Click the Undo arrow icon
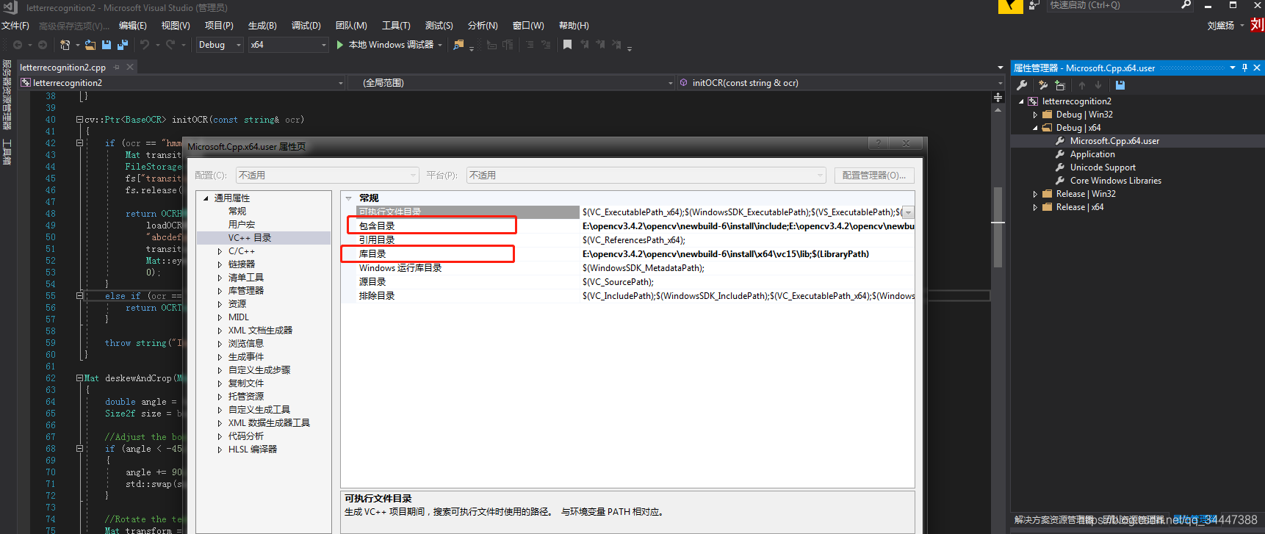This screenshot has width=1265, height=534. pyautogui.click(x=145, y=45)
